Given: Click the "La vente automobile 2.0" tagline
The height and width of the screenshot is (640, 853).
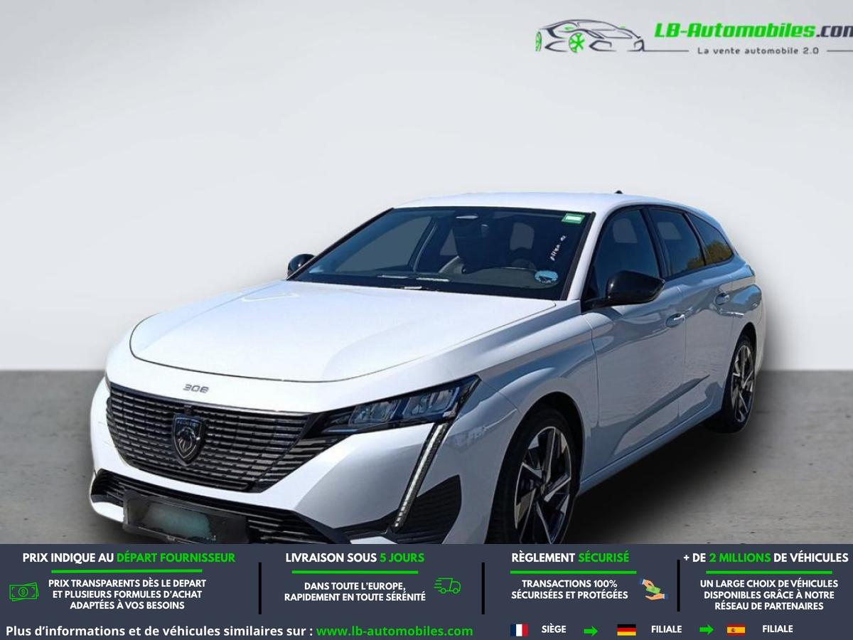Looking at the screenshot, I should point(758,50).
